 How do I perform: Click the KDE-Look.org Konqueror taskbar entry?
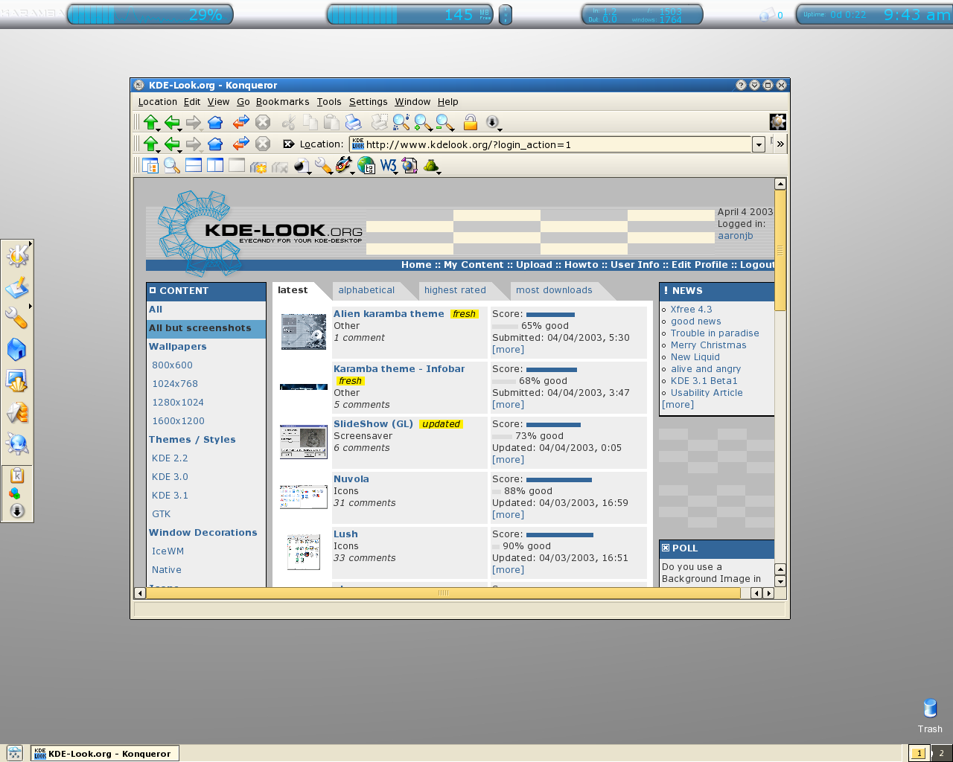(x=105, y=754)
